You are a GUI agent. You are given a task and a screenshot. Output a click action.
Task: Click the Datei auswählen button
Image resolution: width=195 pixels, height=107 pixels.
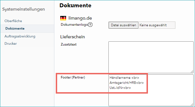point(123,25)
